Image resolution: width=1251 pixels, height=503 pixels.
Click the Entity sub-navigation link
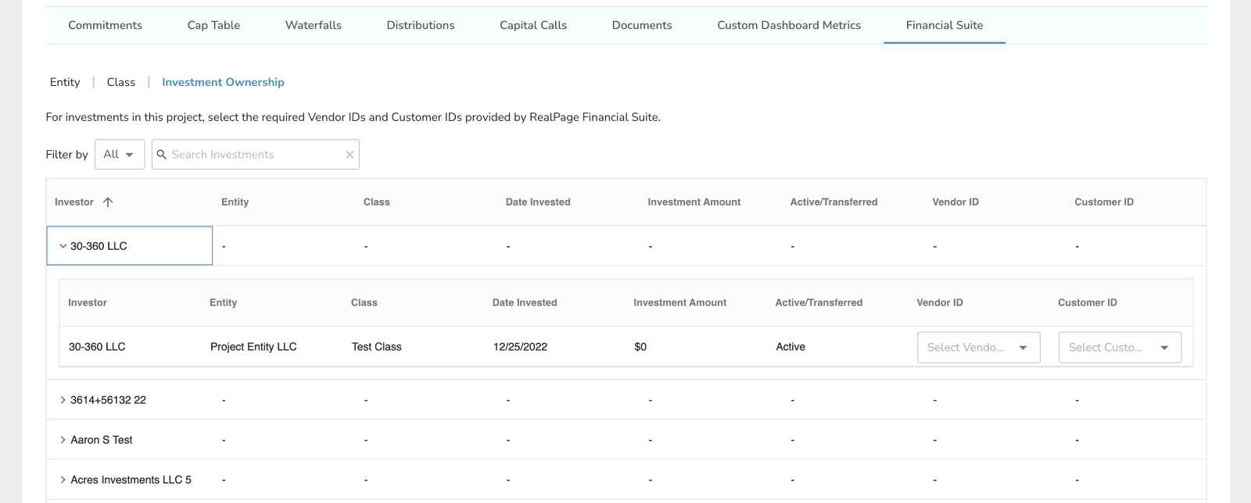(65, 82)
